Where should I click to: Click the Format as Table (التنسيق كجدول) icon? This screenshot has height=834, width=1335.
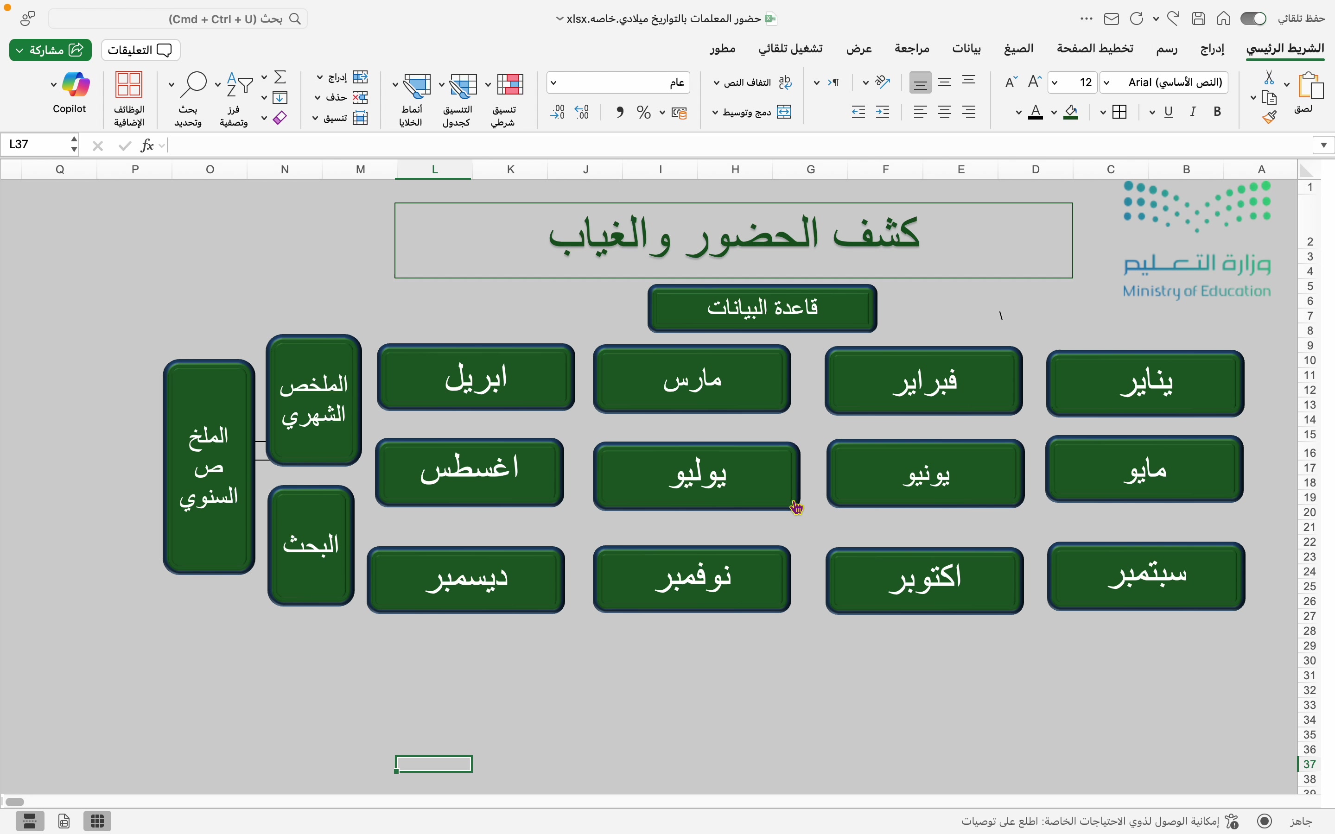tap(462, 85)
